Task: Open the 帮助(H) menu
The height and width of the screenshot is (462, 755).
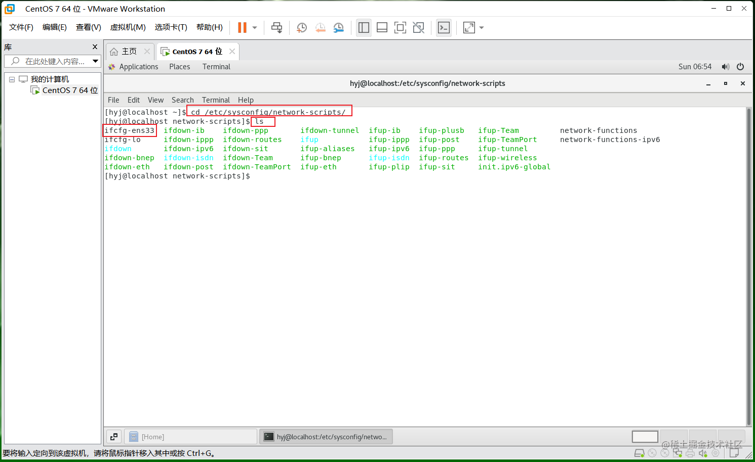Action: [x=210, y=27]
